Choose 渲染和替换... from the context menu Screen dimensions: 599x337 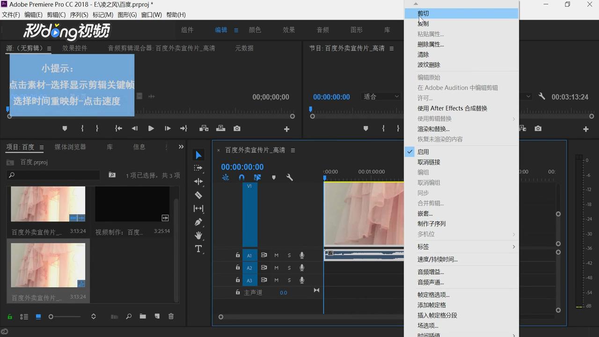click(461, 129)
